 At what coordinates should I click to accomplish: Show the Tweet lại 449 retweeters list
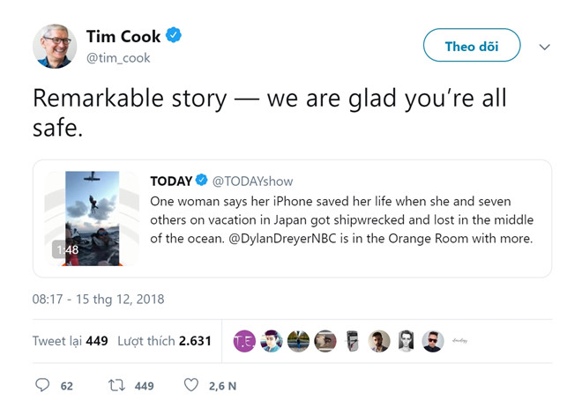click(70, 340)
